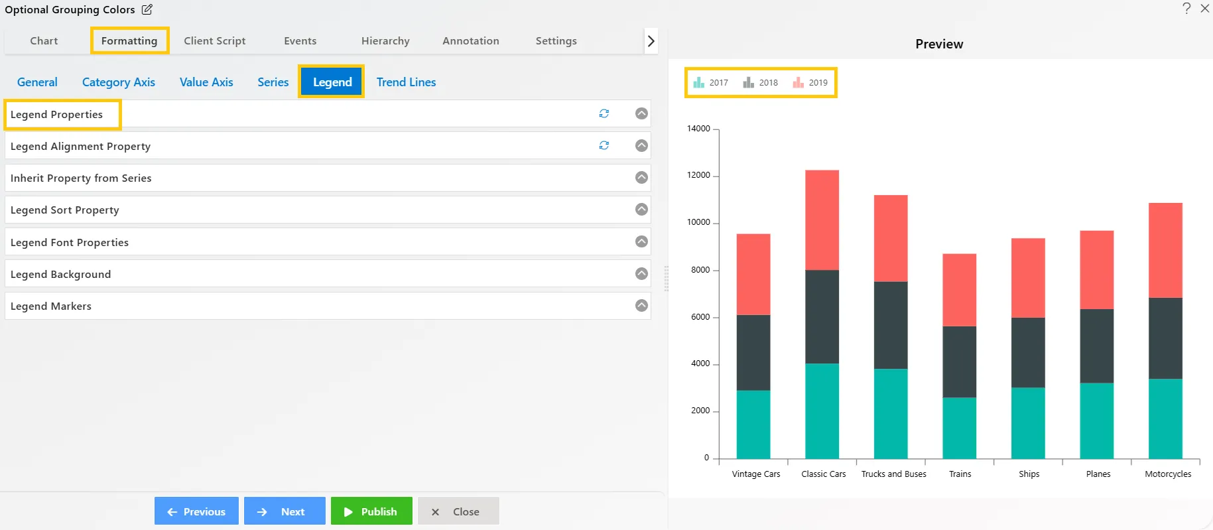The height and width of the screenshot is (530, 1213).
Task: Click the 2017 legend marker icon
Action: click(698, 82)
